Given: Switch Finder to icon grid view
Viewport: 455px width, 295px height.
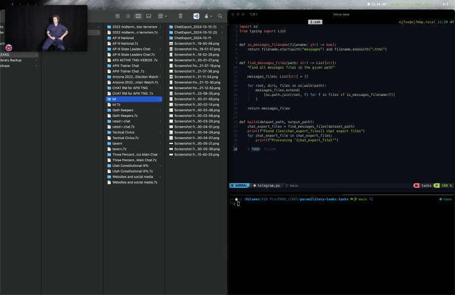Looking at the screenshot, I should pos(118,16).
